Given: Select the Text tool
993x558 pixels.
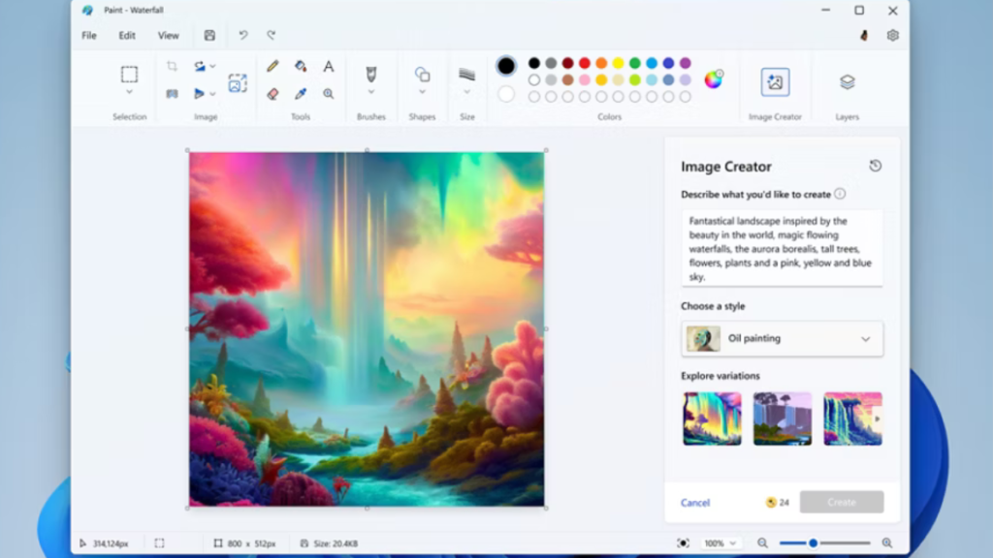Looking at the screenshot, I should 329,67.
